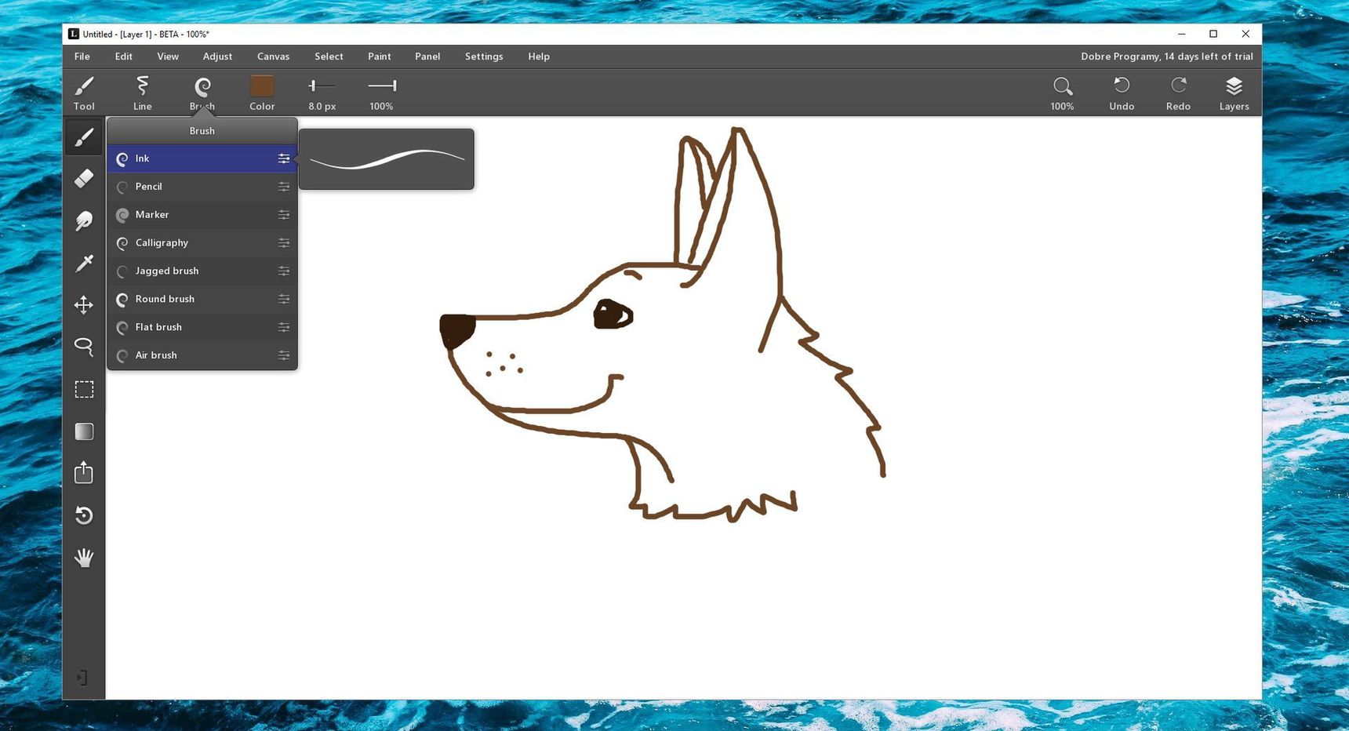
Task: Select the Jagged brush
Action: click(x=202, y=271)
